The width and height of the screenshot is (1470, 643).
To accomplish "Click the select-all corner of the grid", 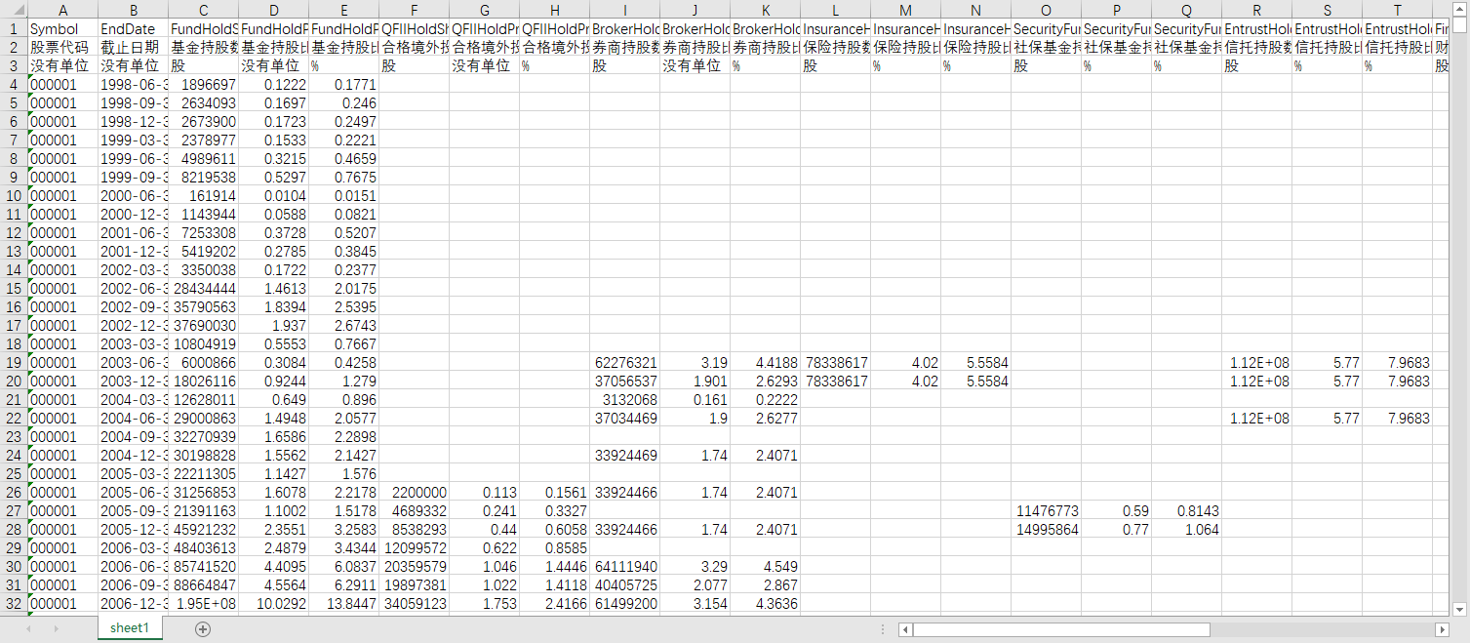I will tap(14, 9).
